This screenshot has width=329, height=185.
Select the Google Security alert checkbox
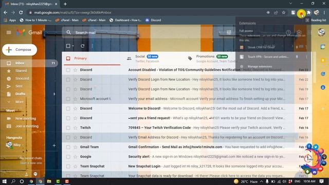tap(68, 157)
